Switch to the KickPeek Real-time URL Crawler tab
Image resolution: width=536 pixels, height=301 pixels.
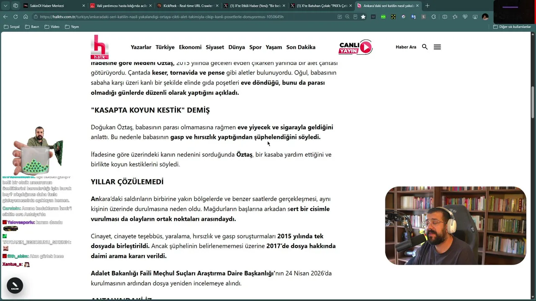(188, 6)
